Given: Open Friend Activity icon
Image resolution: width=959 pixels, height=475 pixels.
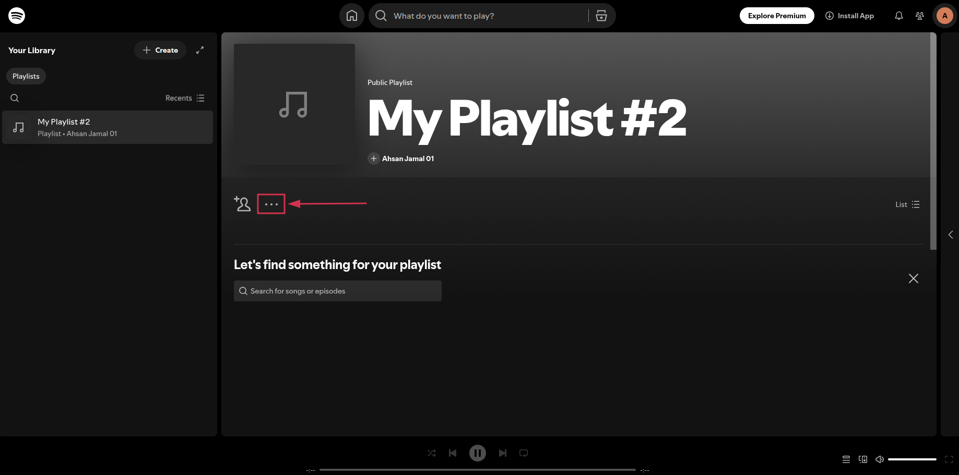Looking at the screenshot, I should click(x=920, y=16).
